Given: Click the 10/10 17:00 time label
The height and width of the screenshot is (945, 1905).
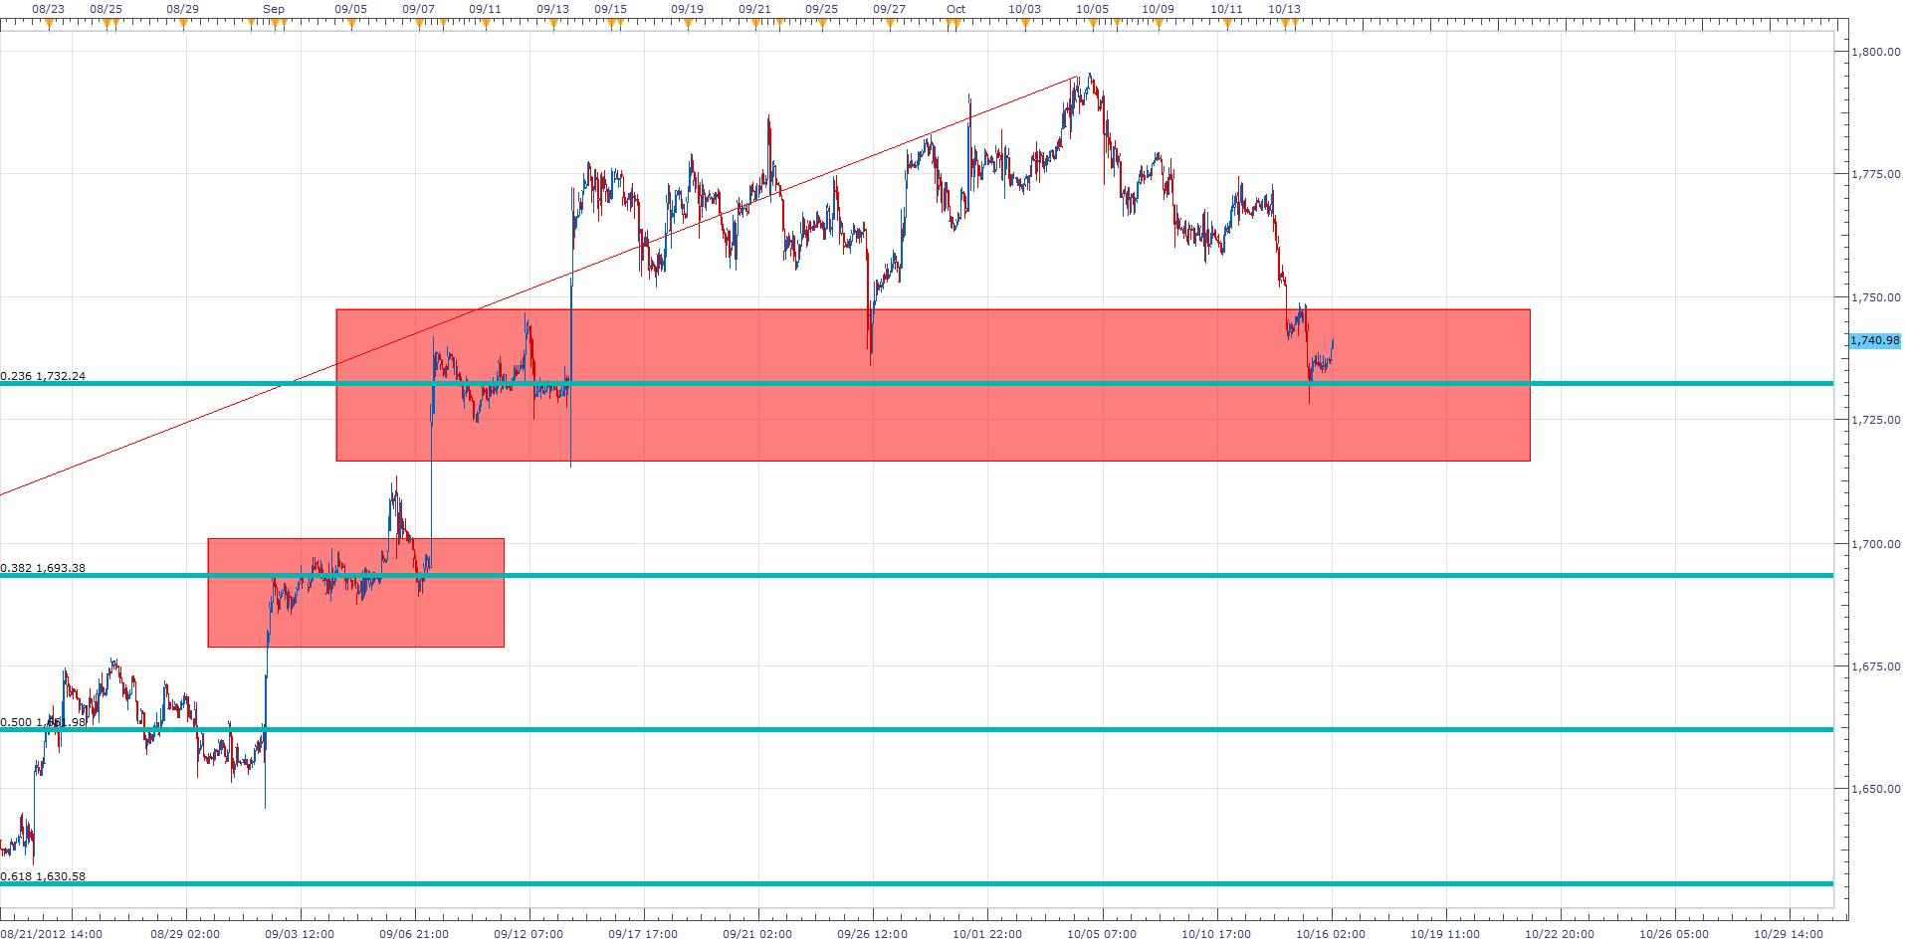Looking at the screenshot, I should [1216, 934].
